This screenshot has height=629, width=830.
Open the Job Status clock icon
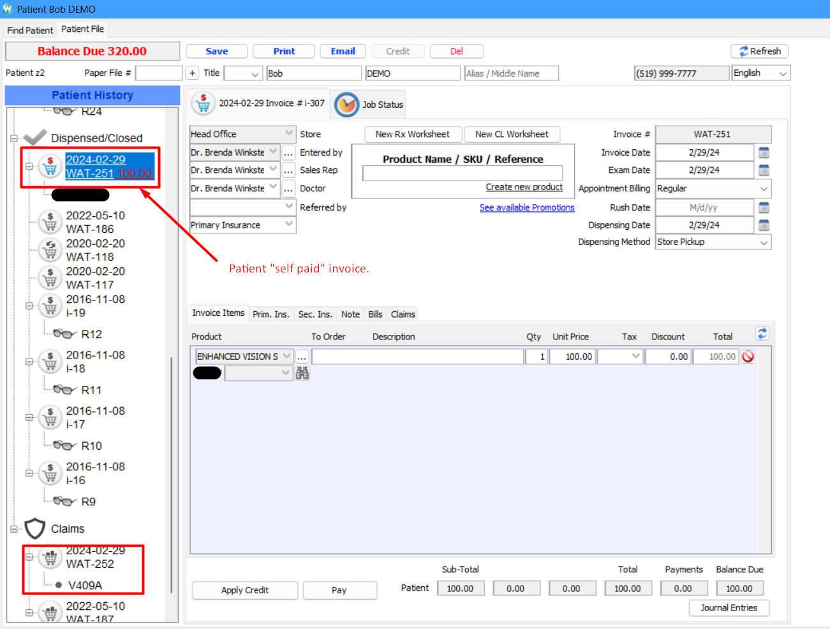346,103
